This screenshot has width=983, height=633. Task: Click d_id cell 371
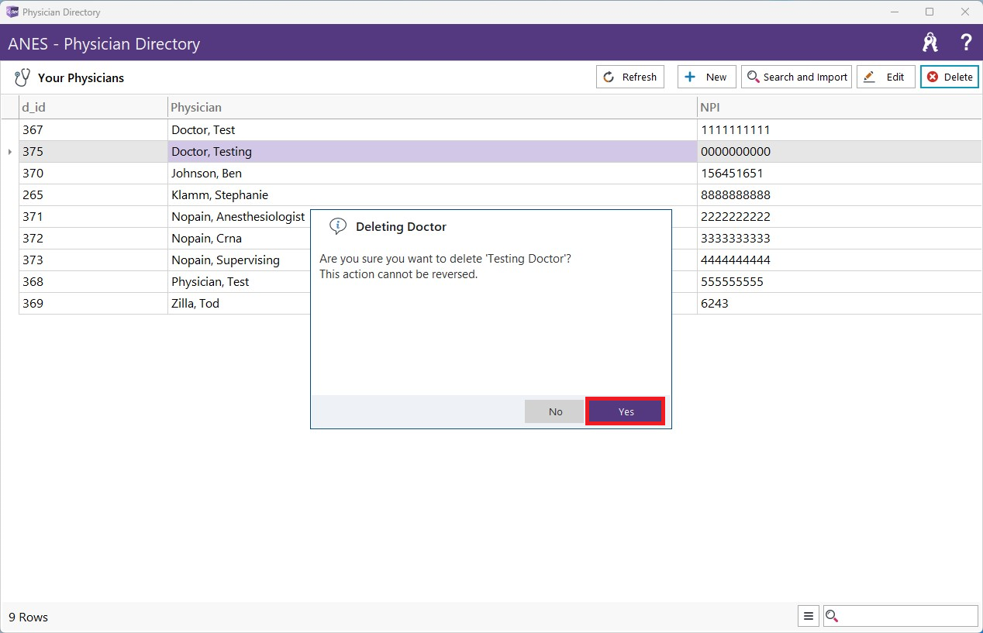click(x=93, y=217)
